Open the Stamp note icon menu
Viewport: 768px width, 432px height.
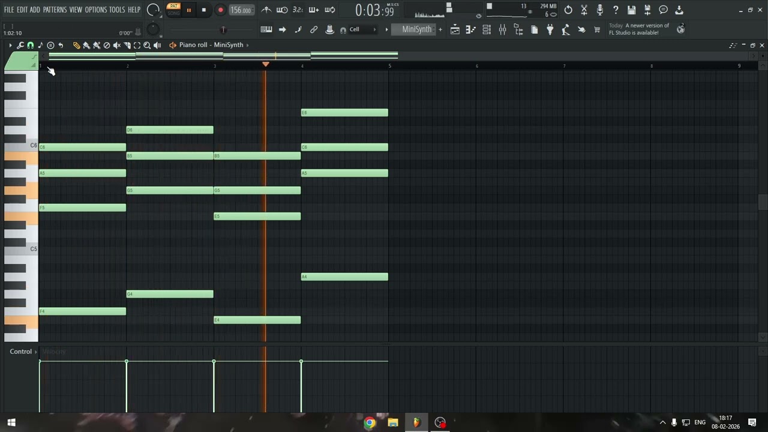40,45
